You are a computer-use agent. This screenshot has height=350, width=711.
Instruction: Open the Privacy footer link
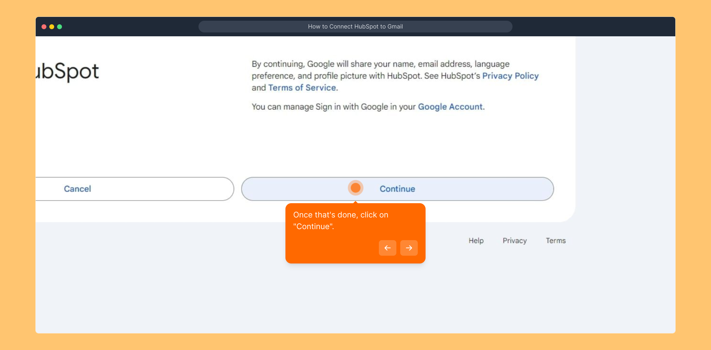coord(514,241)
